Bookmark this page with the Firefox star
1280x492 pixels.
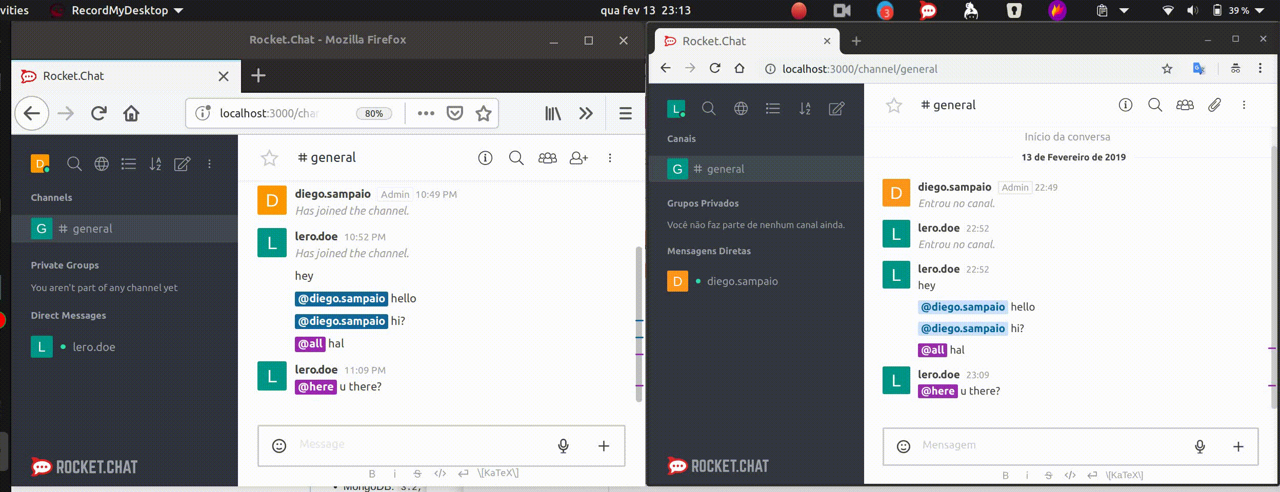coord(483,113)
